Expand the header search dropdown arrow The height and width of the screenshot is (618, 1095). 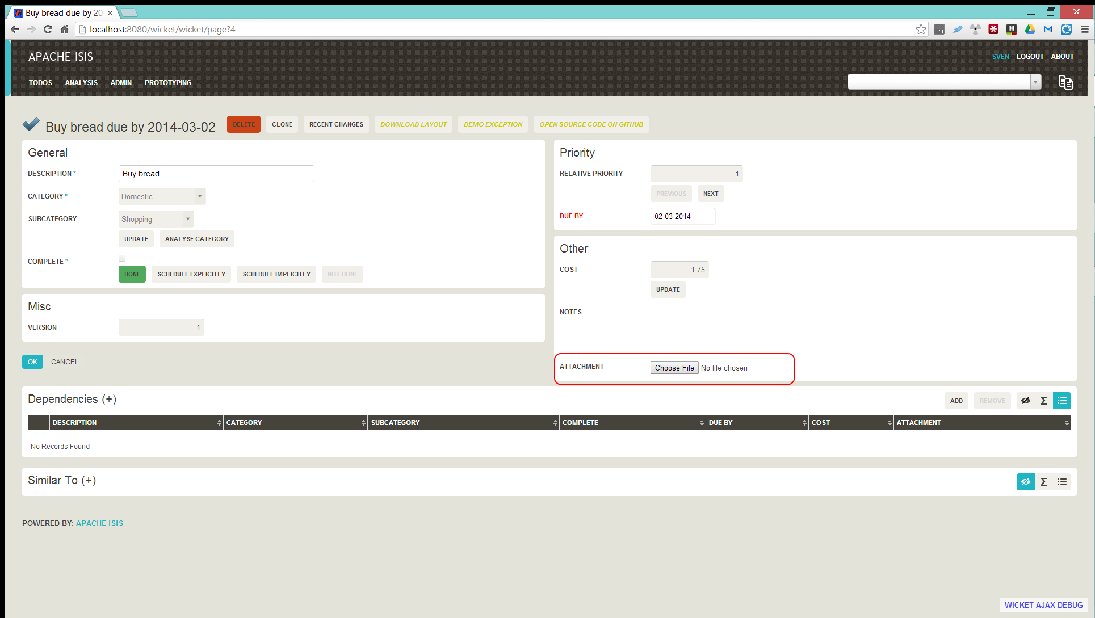click(1035, 82)
